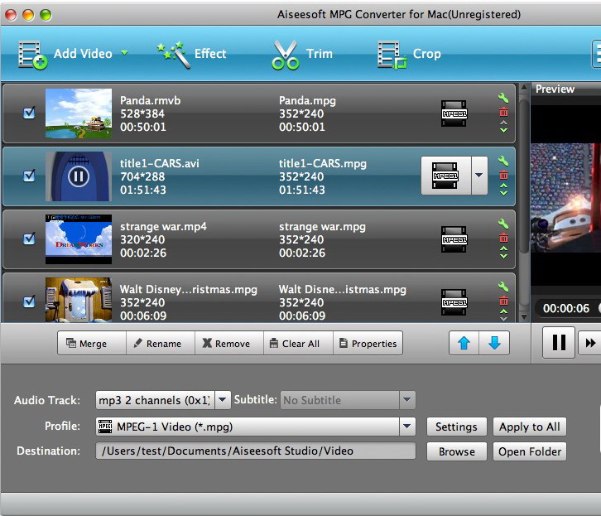601x516 pixels.
Task: Uncheck the Panda.rmvb checkbox
Action: pos(29,113)
